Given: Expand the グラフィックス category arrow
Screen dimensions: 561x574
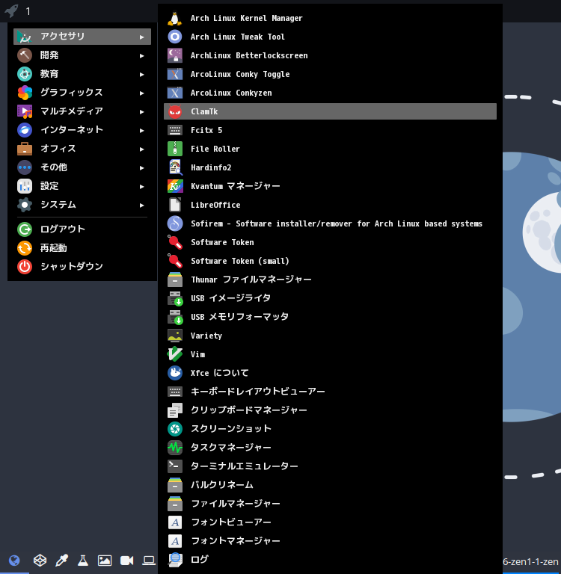Looking at the screenshot, I should click(141, 93).
